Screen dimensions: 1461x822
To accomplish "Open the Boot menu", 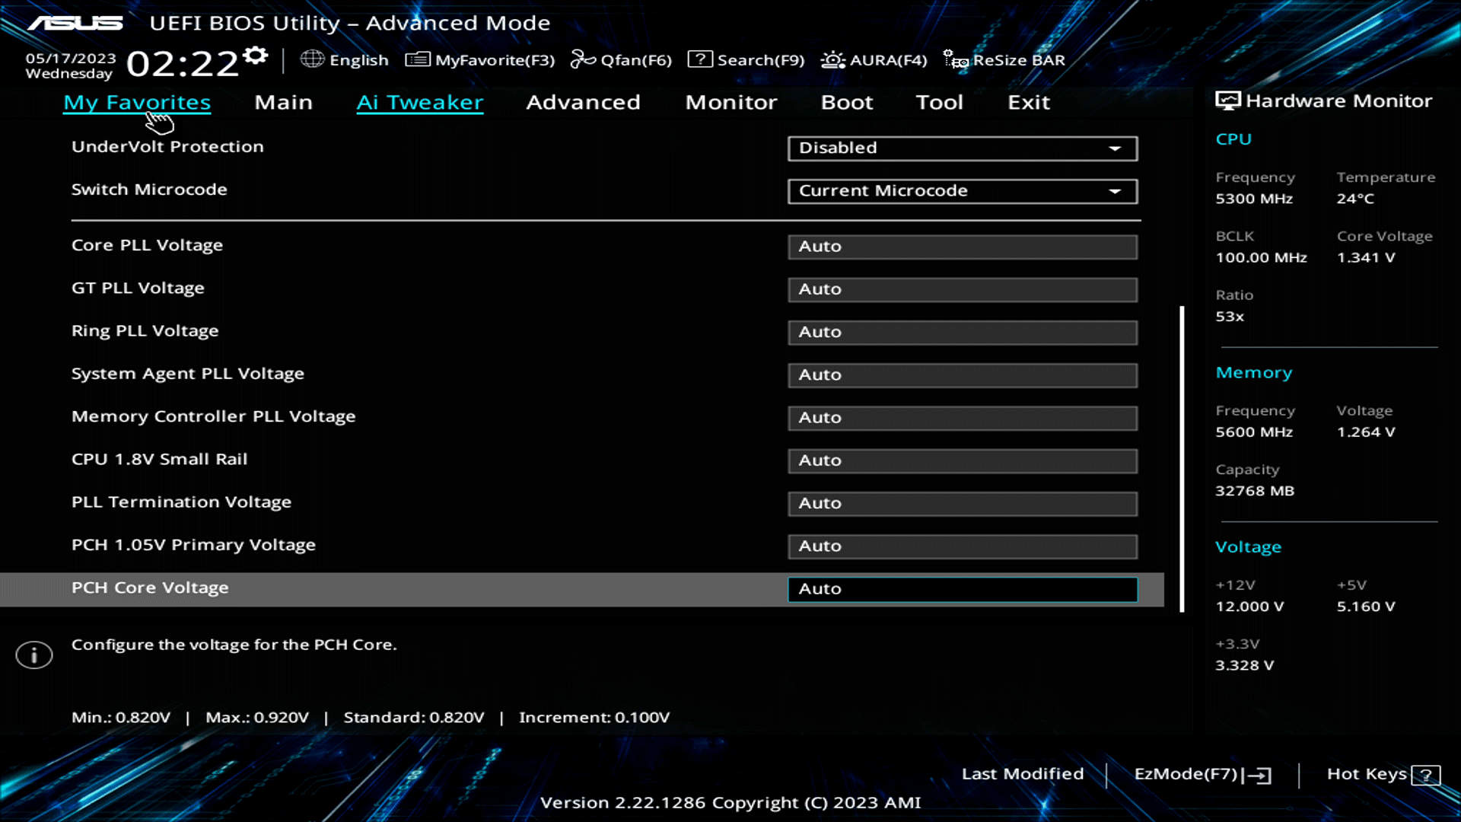I will [x=846, y=102].
